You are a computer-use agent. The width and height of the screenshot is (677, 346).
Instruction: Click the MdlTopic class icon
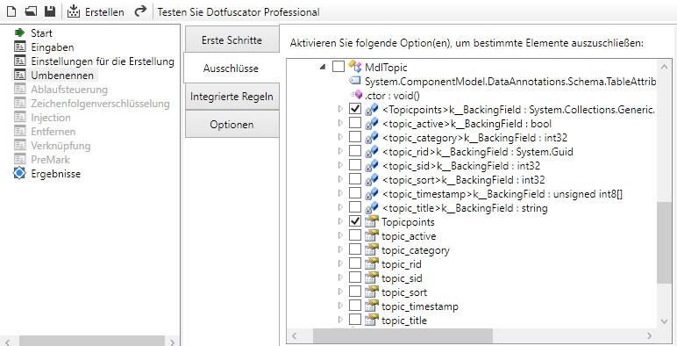355,67
